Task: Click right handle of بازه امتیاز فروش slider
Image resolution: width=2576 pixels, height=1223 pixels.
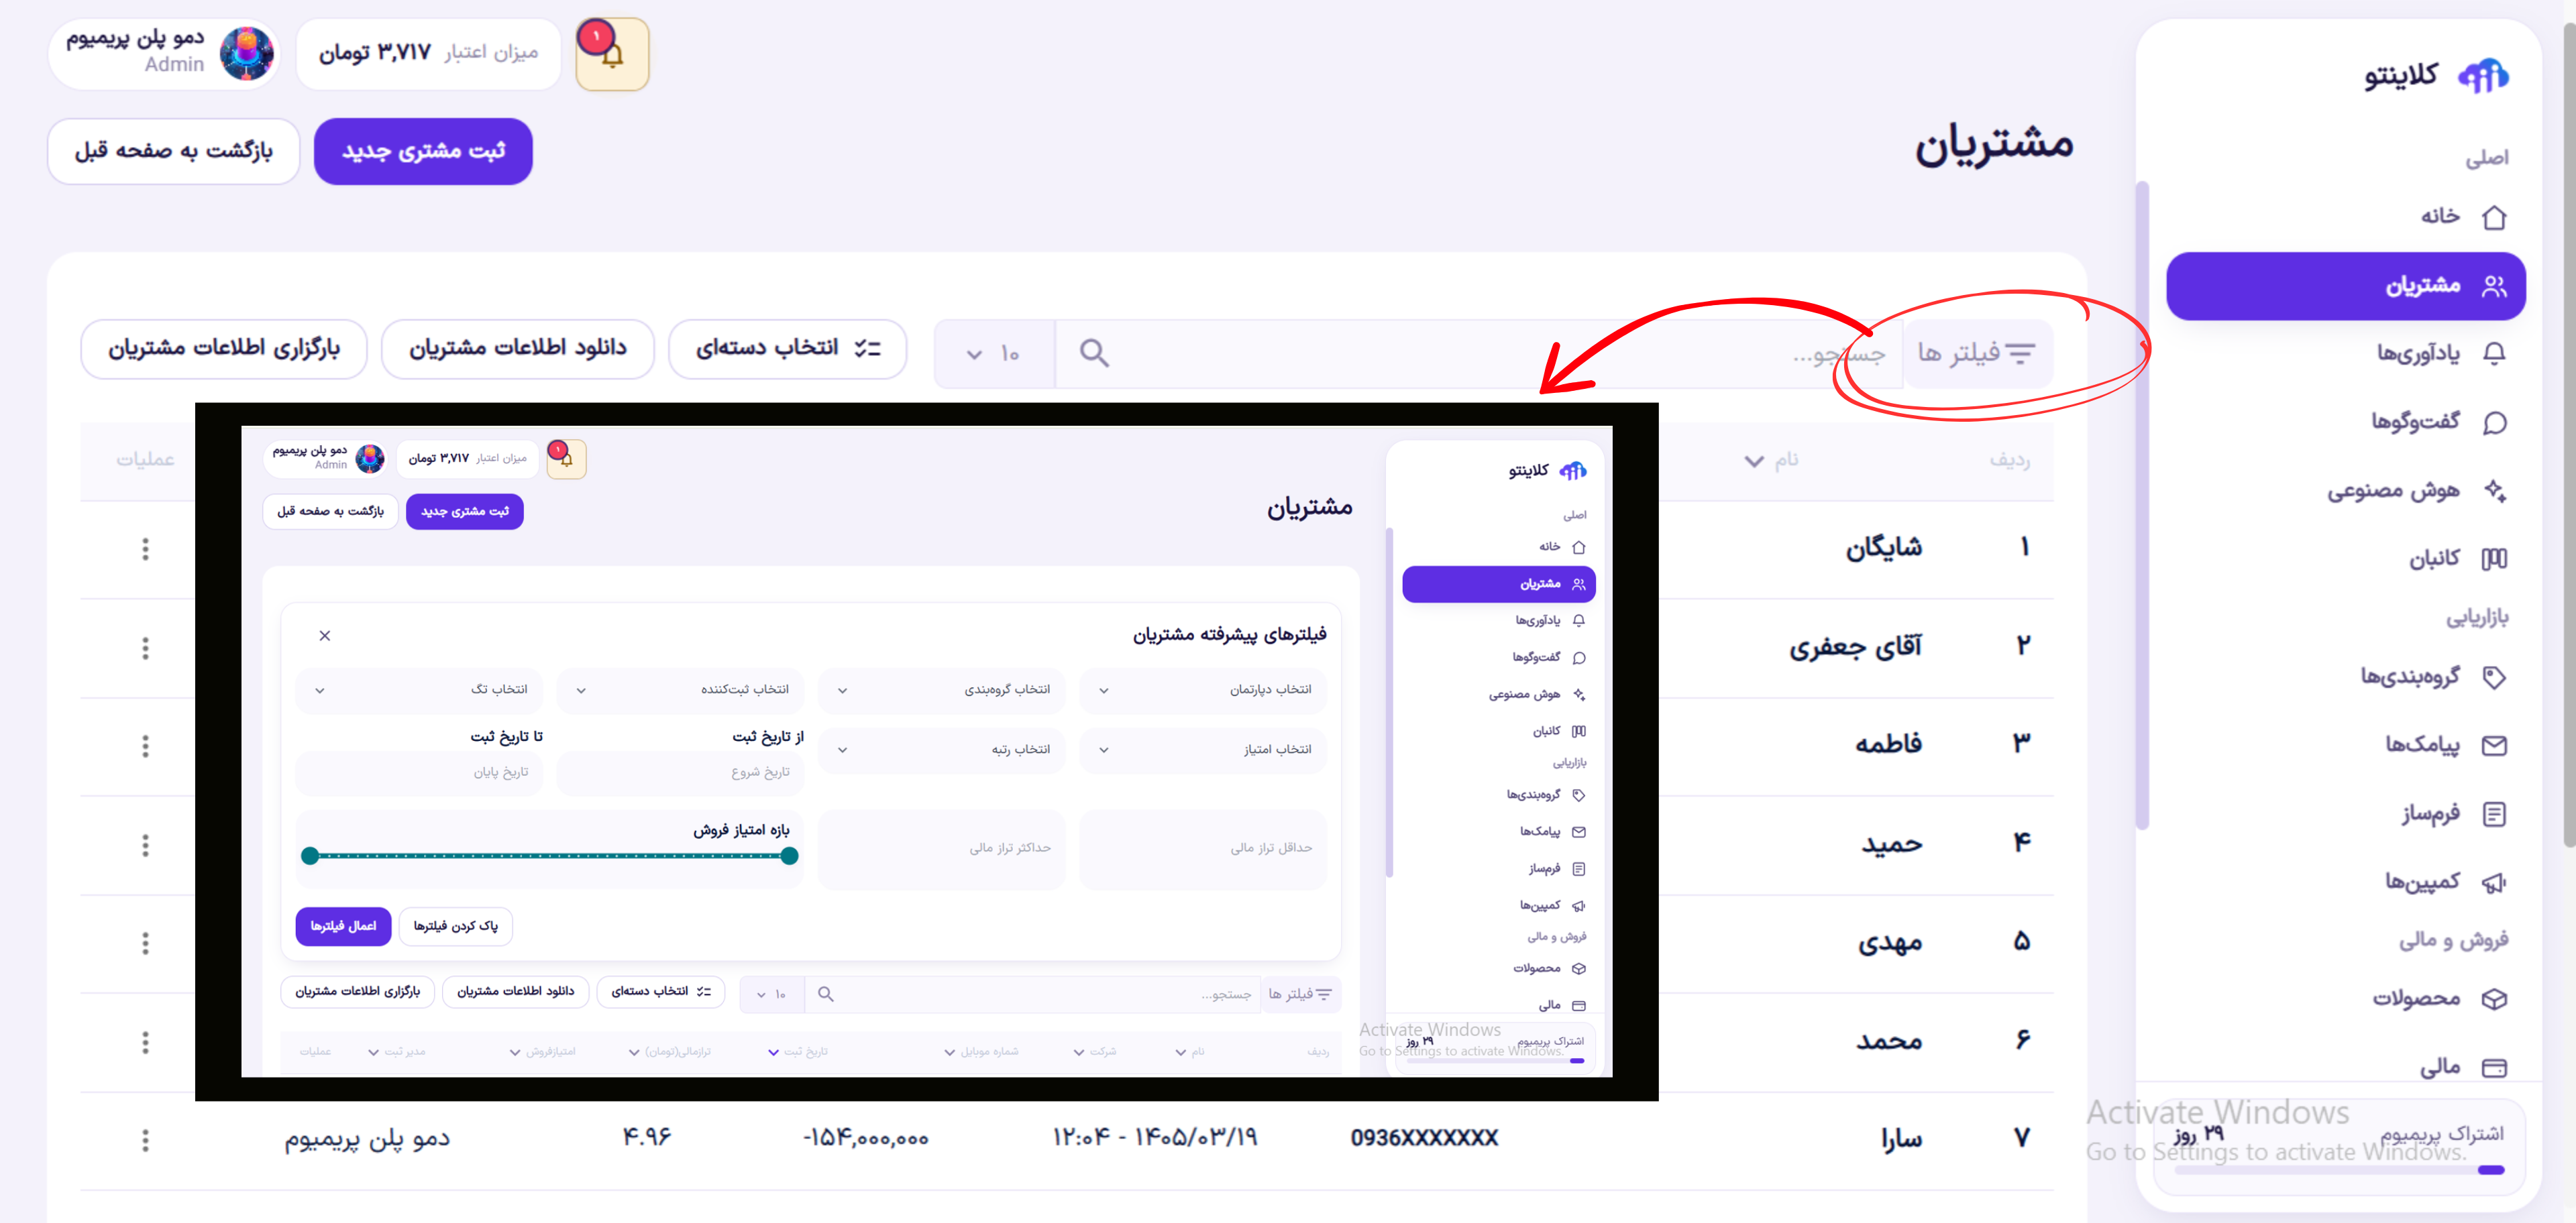Action: [789, 856]
